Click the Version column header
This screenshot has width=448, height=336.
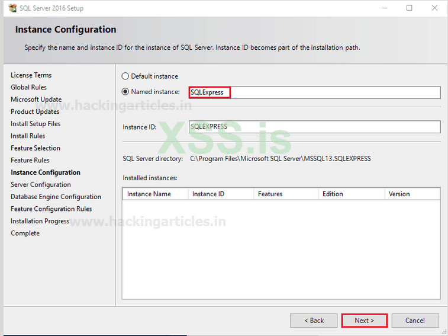pyautogui.click(x=412, y=194)
